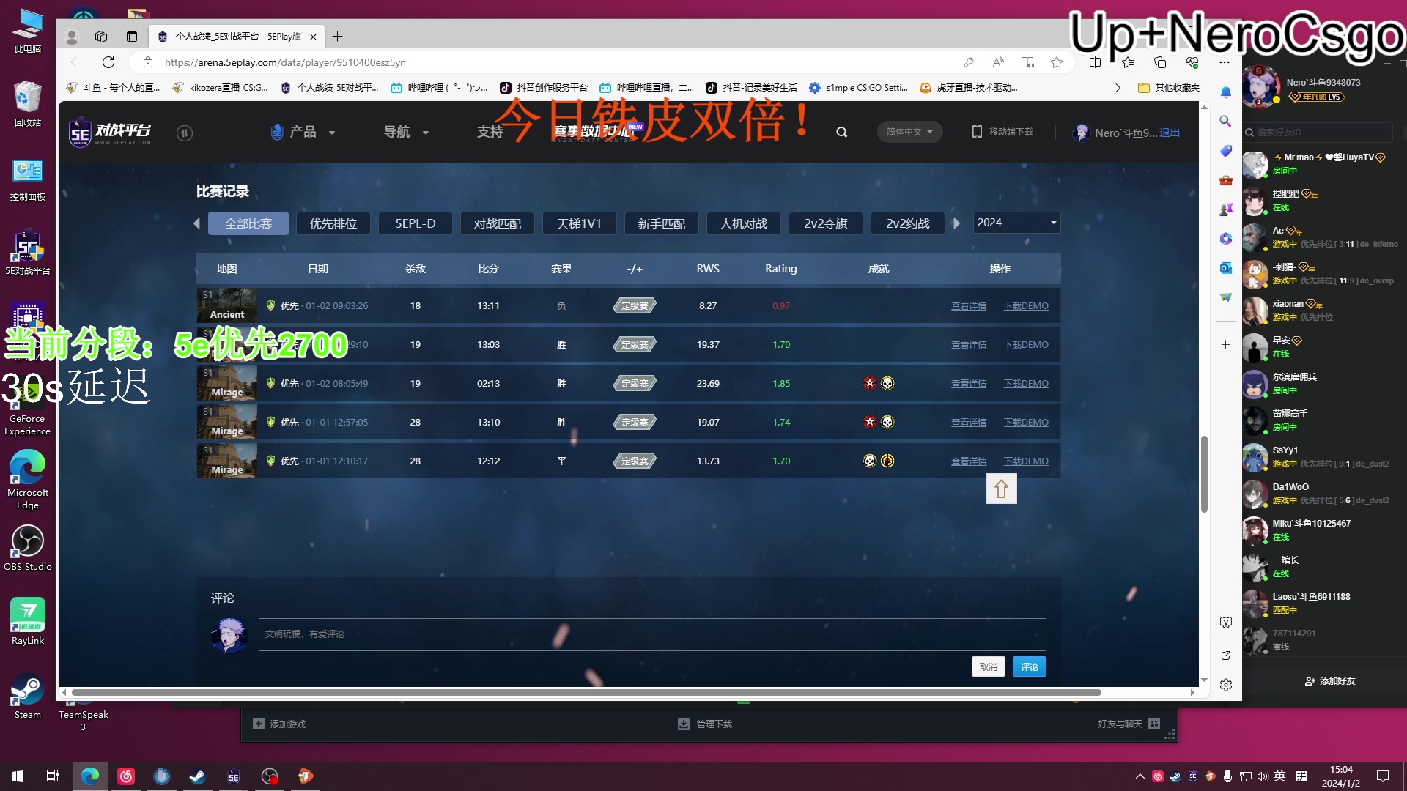Screen dimensions: 1407x791
Task: Click the page vertical scrollbar thumb
Action: tap(1204, 474)
